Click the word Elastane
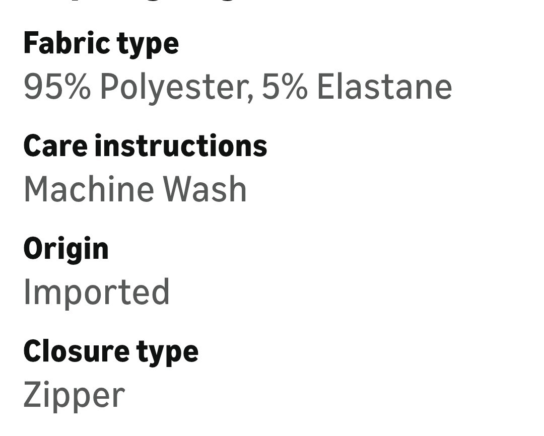The width and height of the screenshot is (544, 436). click(384, 87)
